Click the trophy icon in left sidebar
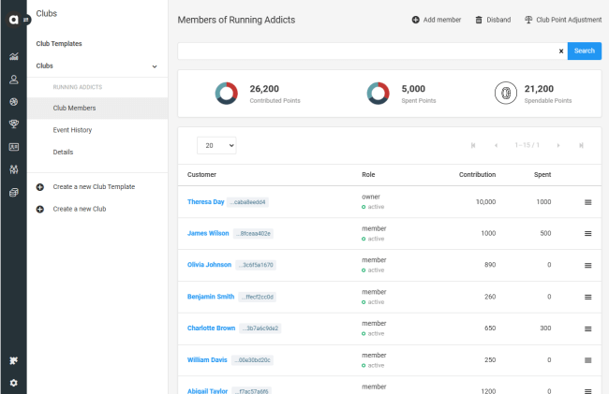Image resolution: width=609 pixels, height=394 pixels. click(x=13, y=124)
